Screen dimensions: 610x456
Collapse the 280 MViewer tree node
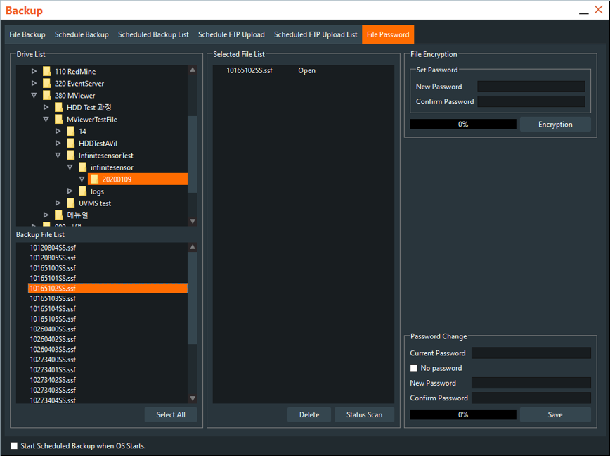(34, 96)
